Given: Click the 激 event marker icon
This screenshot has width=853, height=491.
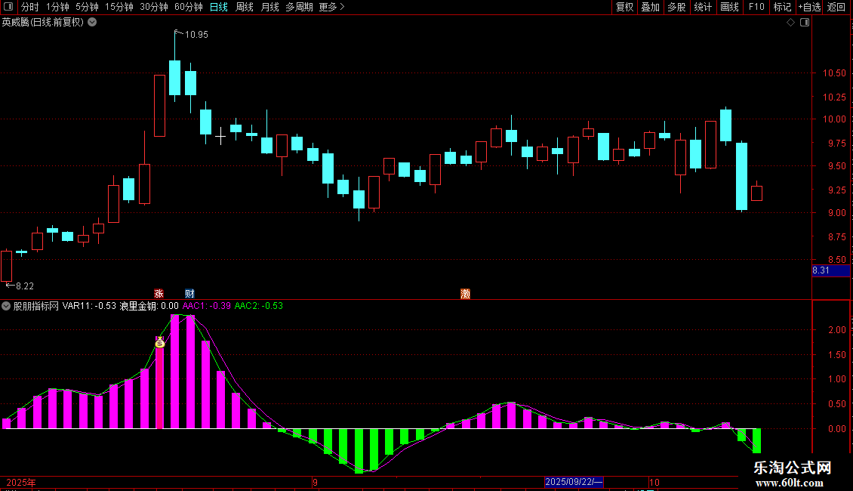Looking at the screenshot, I should click(465, 293).
